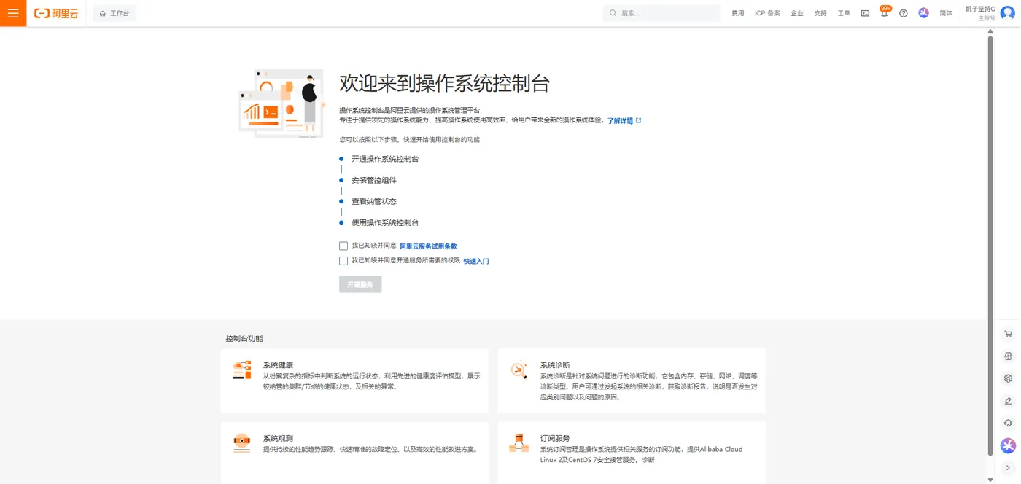Open the settings gear sidebar icon

point(1008,379)
